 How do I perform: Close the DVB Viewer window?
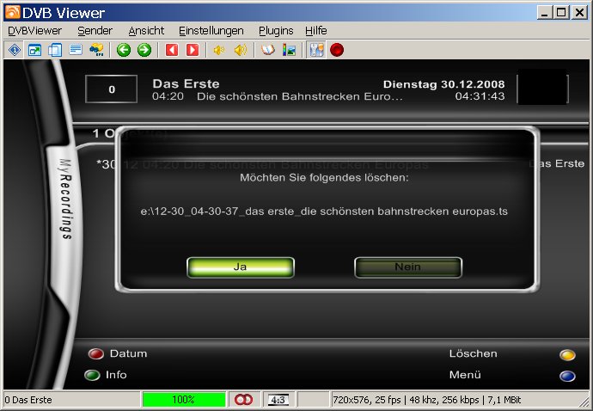(579, 13)
